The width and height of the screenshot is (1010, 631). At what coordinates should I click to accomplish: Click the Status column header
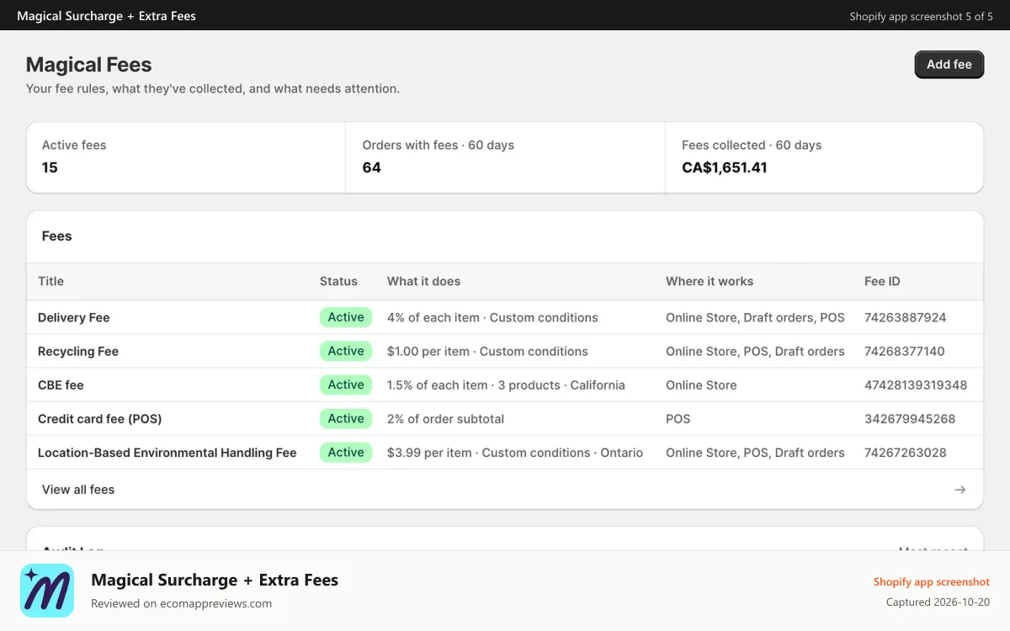click(x=338, y=281)
